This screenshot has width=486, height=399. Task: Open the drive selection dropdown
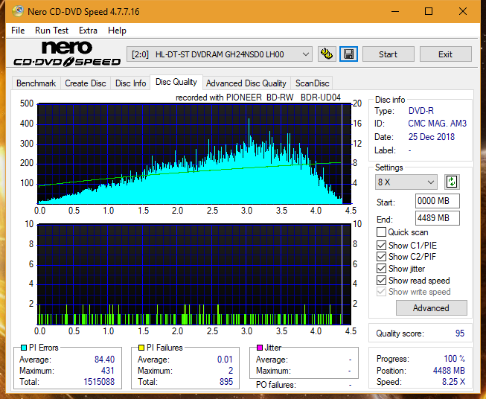219,54
